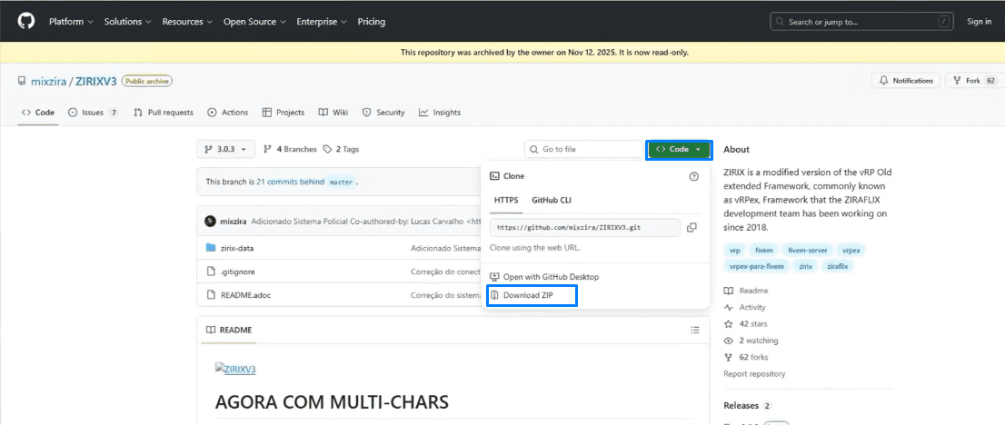
Task: Open the .gitignore file
Action: (237, 272)
